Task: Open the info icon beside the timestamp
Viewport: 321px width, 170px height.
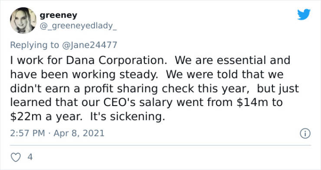Action: [305, 134]
